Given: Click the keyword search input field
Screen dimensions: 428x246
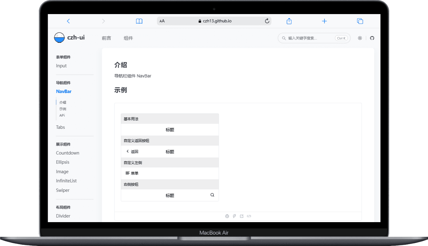Looking at the screenshot, I should coord(309,38).
